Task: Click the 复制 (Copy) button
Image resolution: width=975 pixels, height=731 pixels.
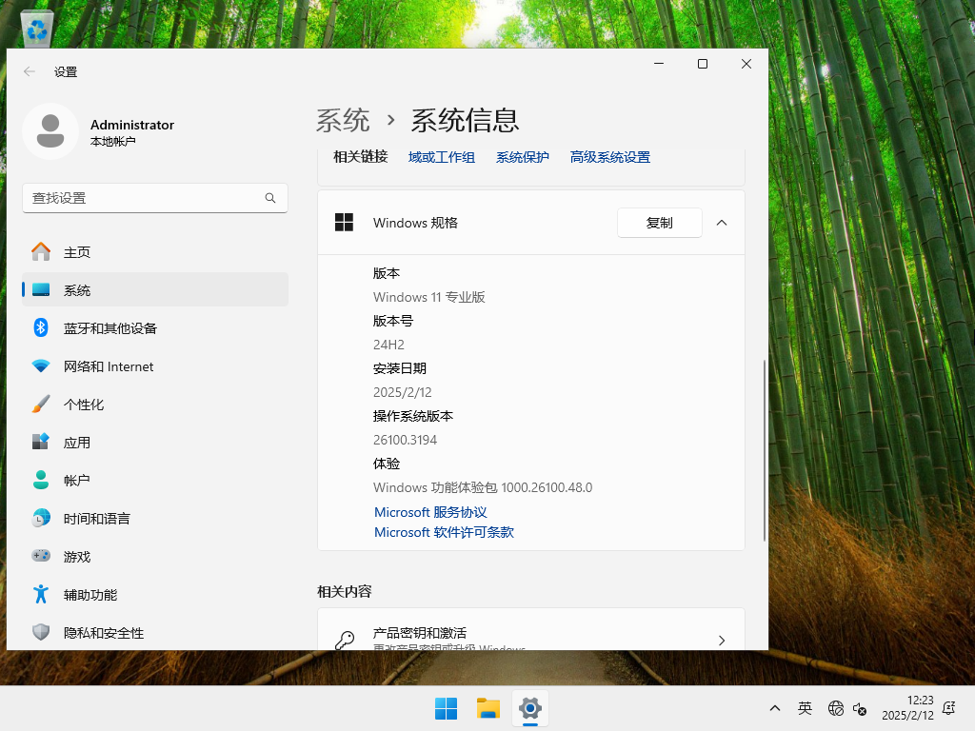Action: point(660,223)
